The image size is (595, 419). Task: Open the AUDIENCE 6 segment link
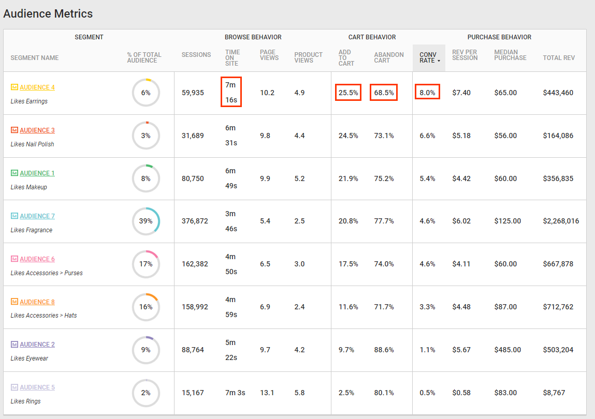coord(37,259)
